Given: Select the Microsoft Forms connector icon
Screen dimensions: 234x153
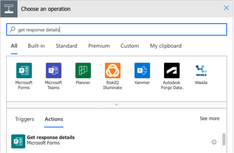Looking at the screenshot, I should tap(24, 70).
